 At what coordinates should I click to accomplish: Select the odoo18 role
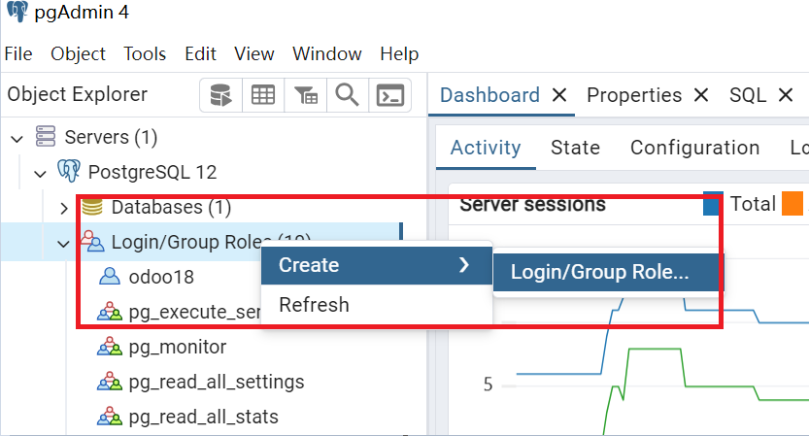(x=161, y=277)
